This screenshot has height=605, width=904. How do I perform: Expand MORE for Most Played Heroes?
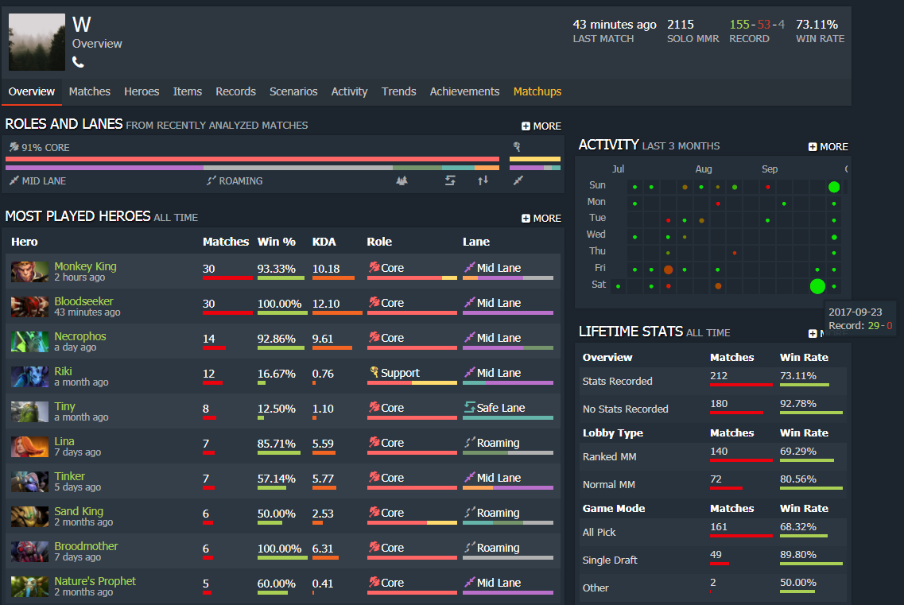541,218
